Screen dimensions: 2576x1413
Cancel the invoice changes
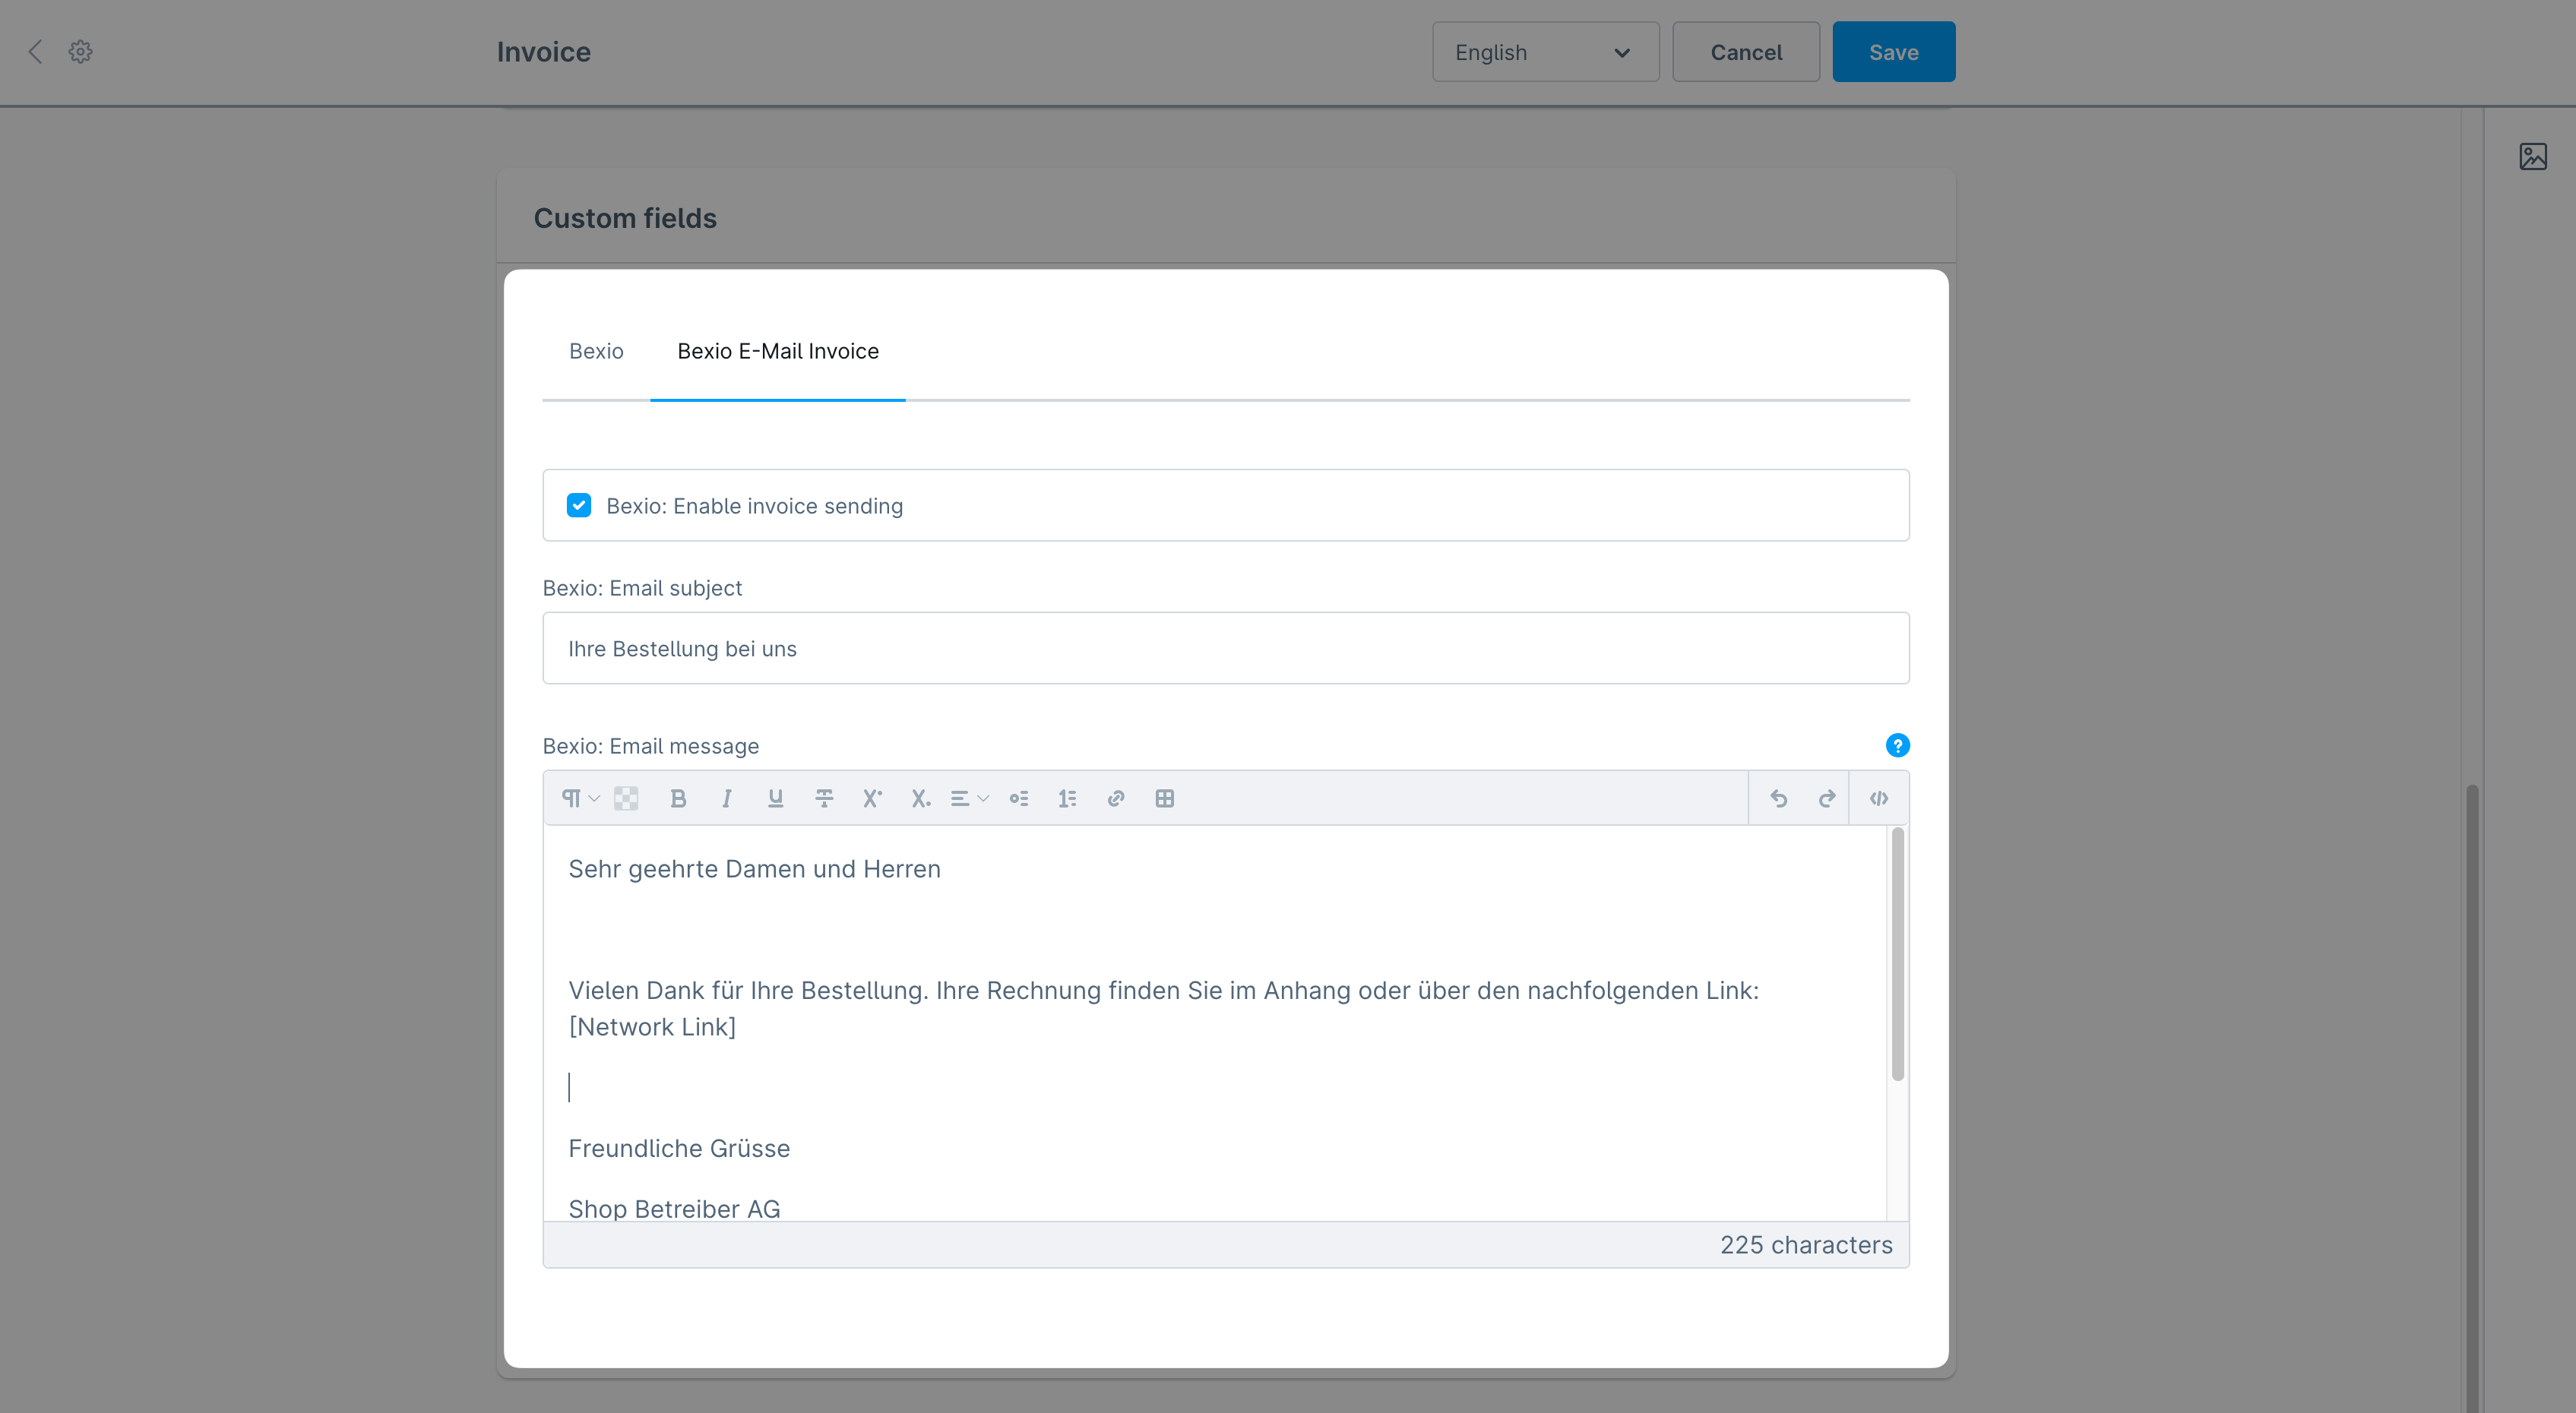tap(1745, 51)
